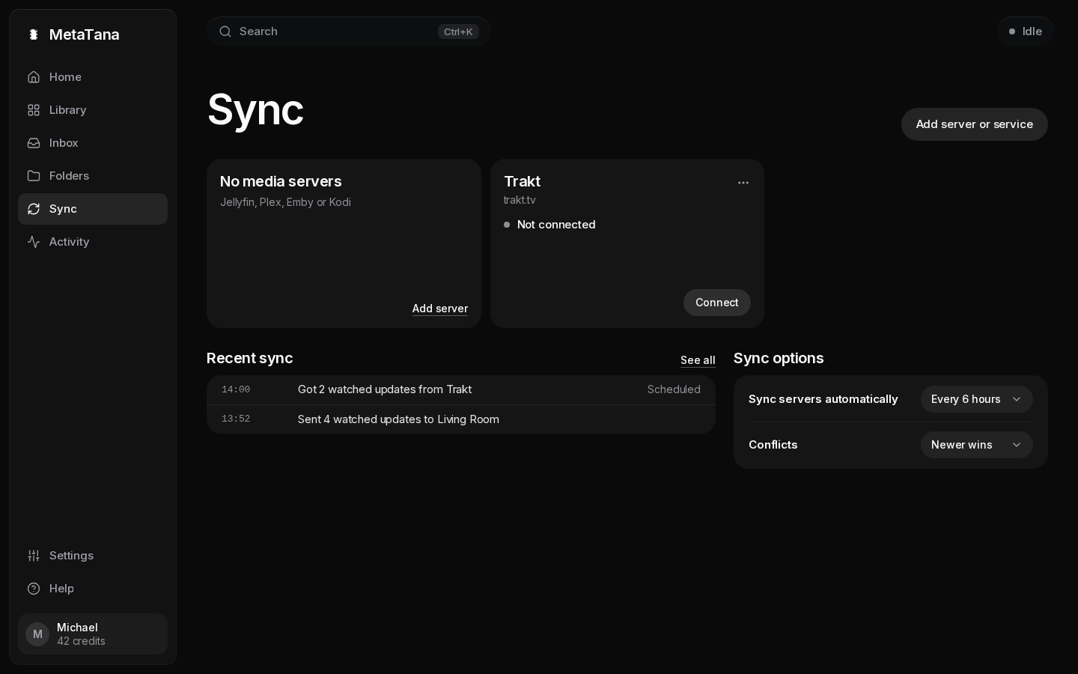Image resolution: width=1078 pixels, height=674 pixels.
Task: Click the 'trakt.tv' text
Action: [520, 200]
